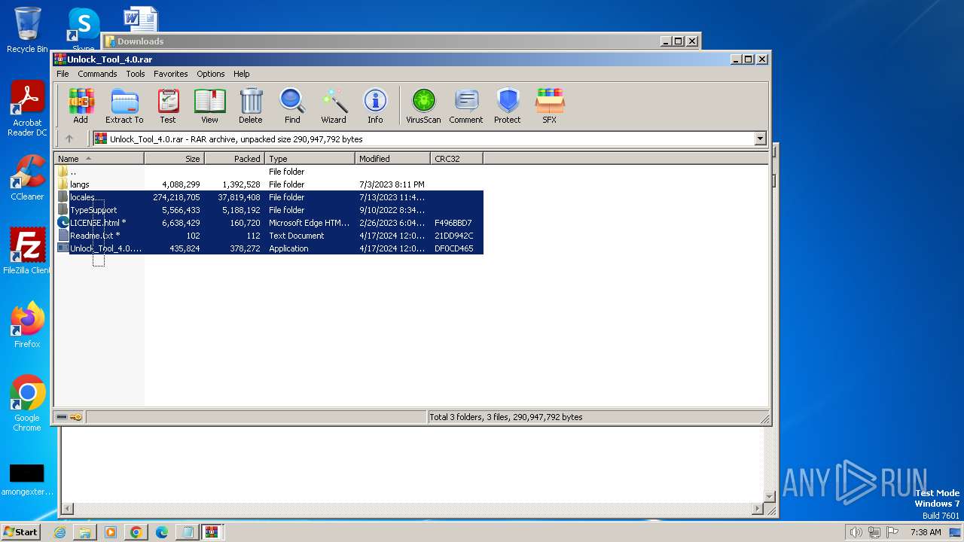Open the FileZilla Client shortcut
Viewport: 964px width, 542px height.
click(27, 251)
